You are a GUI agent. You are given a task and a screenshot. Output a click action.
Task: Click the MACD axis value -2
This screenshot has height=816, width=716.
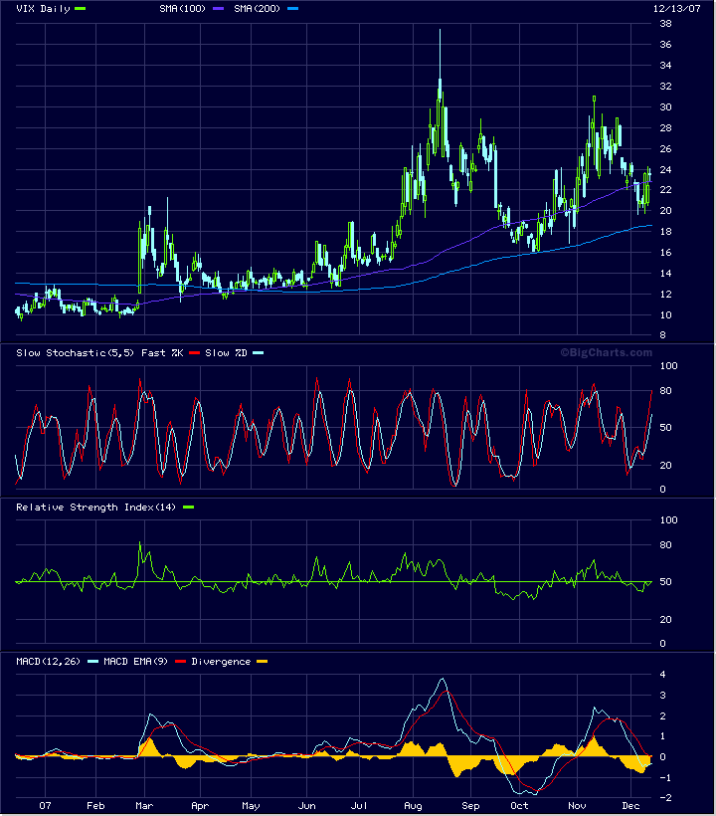coord(665,798)
